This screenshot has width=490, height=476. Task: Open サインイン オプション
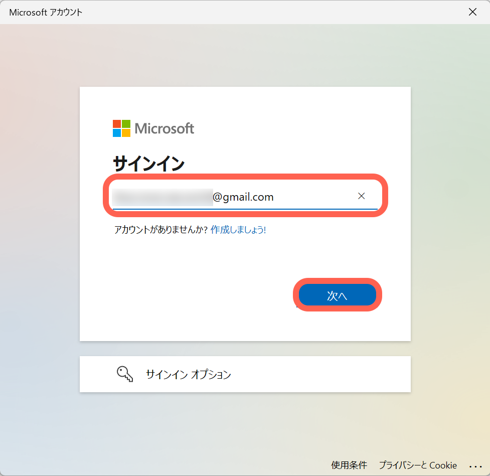[x=245, y=374]
